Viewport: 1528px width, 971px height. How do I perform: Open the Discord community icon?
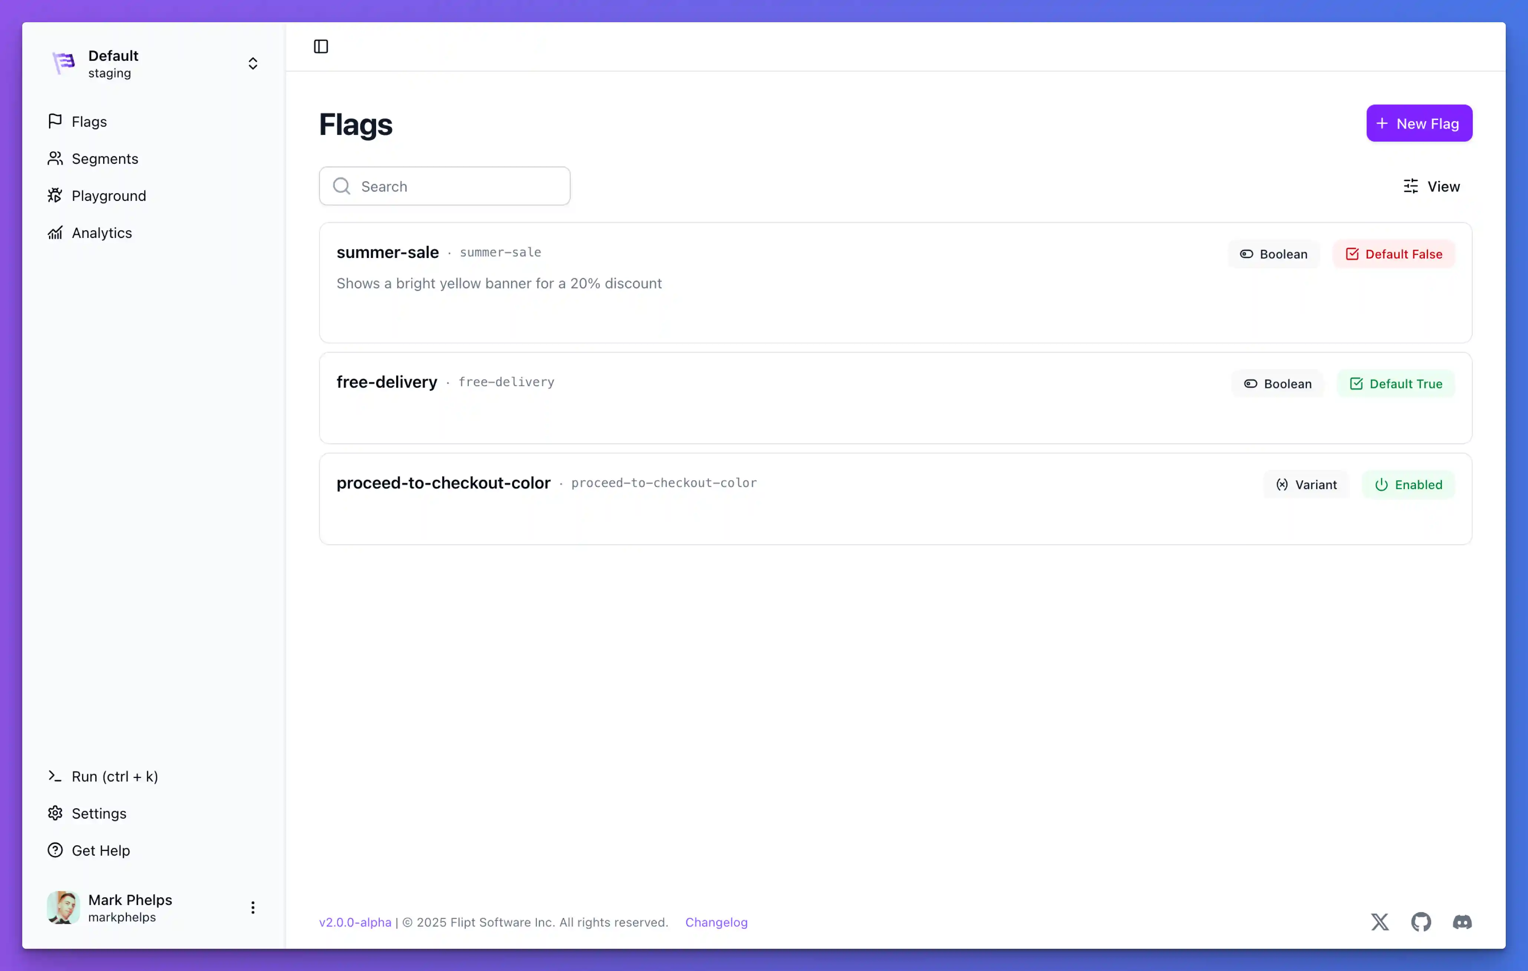[x=1462, y=922]
